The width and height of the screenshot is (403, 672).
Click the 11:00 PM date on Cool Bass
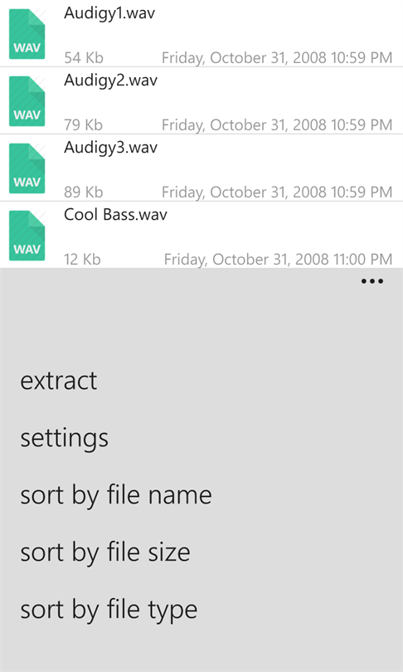coord(279,260)
